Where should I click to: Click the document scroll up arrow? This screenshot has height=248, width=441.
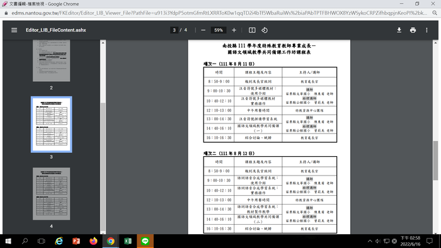[x=436, y=43]
